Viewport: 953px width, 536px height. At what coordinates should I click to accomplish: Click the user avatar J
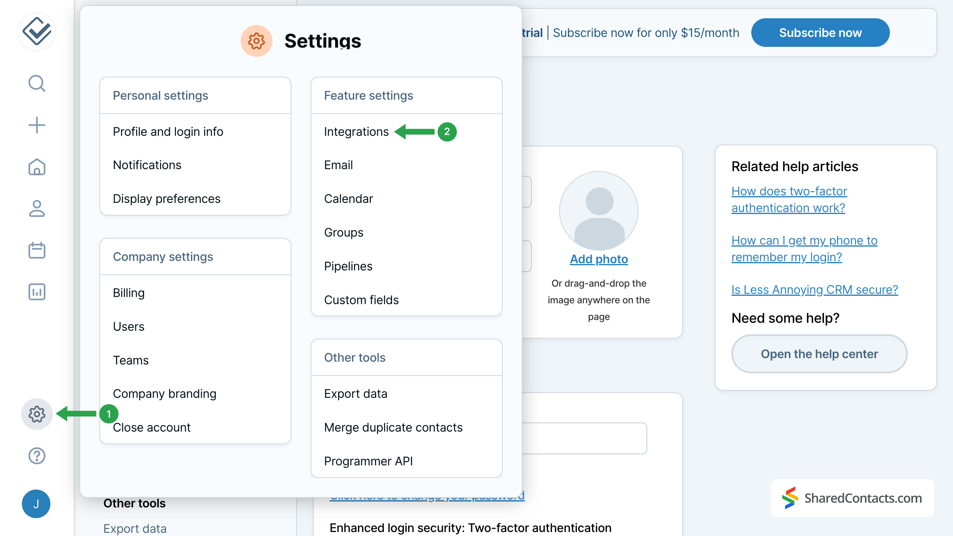click(x=36, y=504)
